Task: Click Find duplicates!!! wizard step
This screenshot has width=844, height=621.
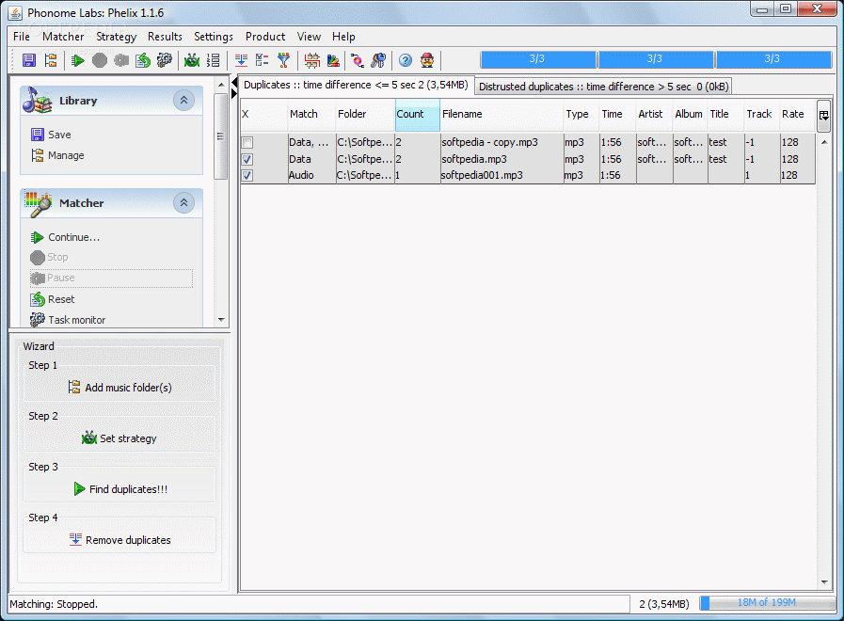Action: 120,489
